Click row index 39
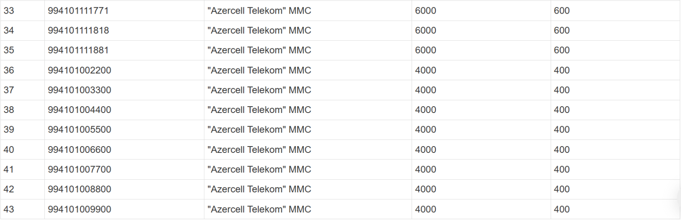Screen dimensions: 681x220 click(x=9, y=130)
